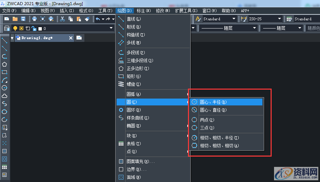The height and width of the screenshot is (182, 320).
Task: Open the Standard text style dropdown
Action: click(234, 19)
